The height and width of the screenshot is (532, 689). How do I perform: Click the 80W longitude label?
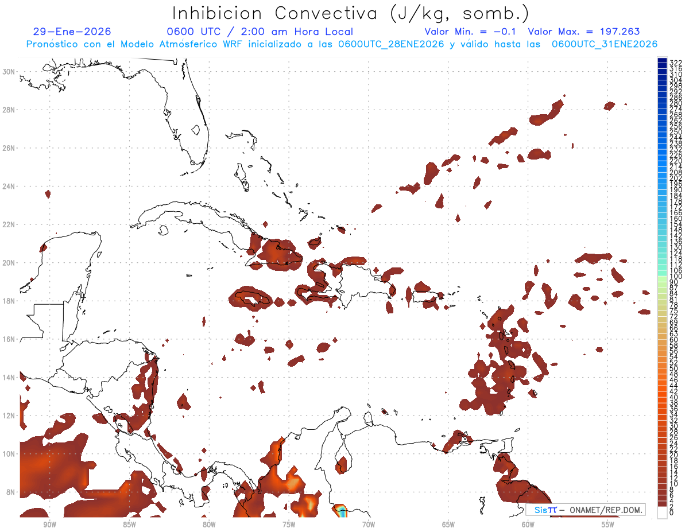(209, 525)
